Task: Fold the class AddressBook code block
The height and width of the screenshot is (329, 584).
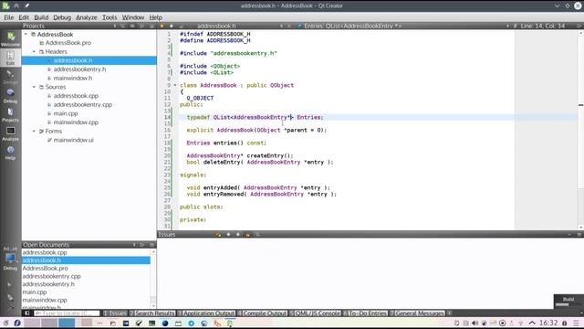Action: point(174,85)
